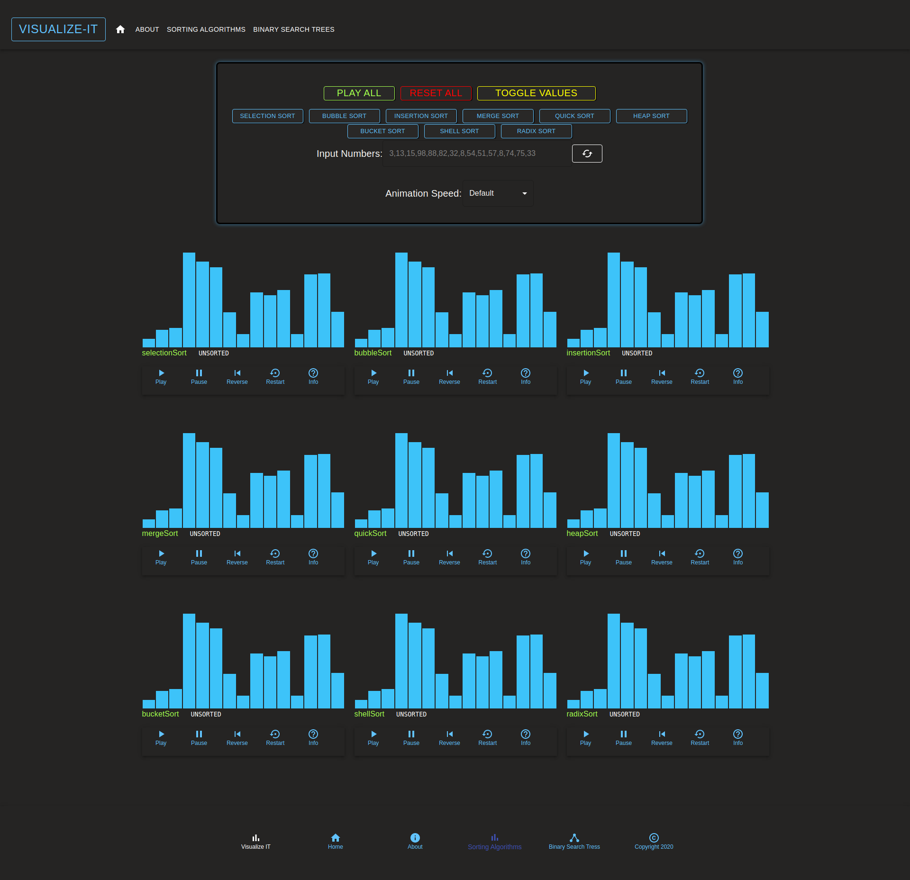Open About in the top navbar

tap(147, 29)
